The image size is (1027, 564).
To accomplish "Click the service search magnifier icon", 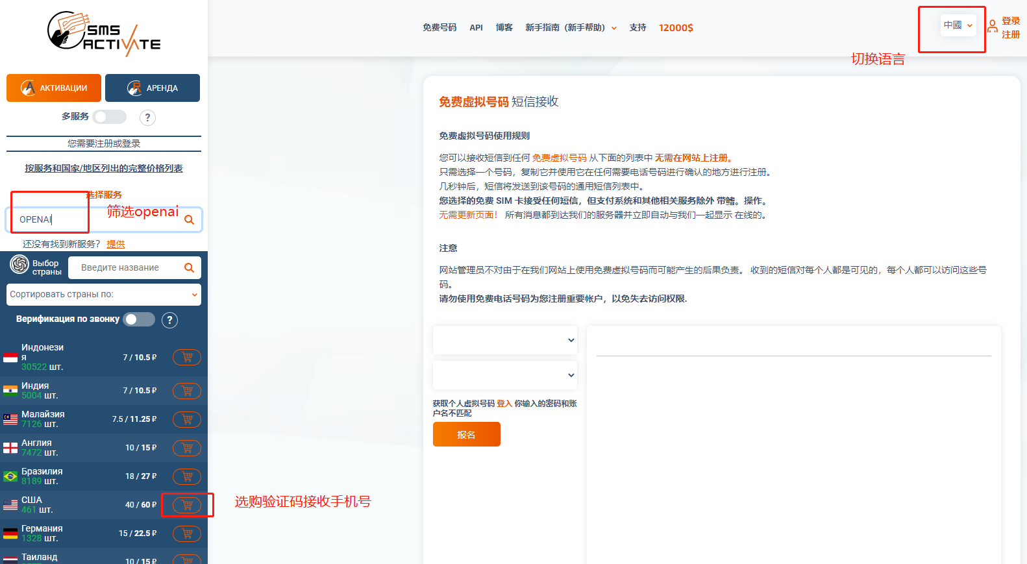I will click(x=189, y=220).
